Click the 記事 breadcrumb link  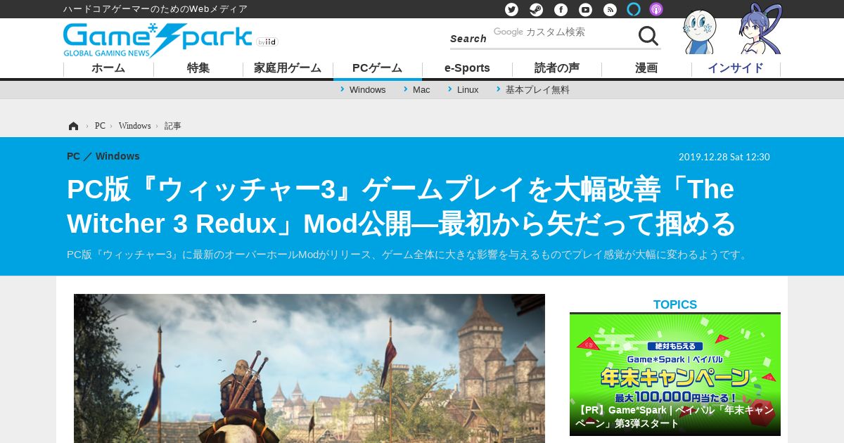point(173,126)
